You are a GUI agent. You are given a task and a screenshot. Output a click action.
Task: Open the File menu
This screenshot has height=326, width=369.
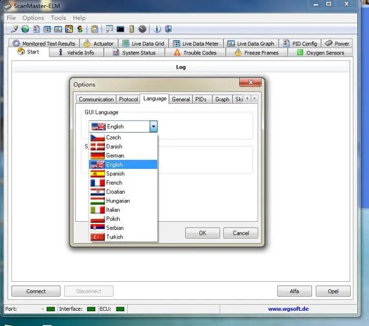click(11, 18)
